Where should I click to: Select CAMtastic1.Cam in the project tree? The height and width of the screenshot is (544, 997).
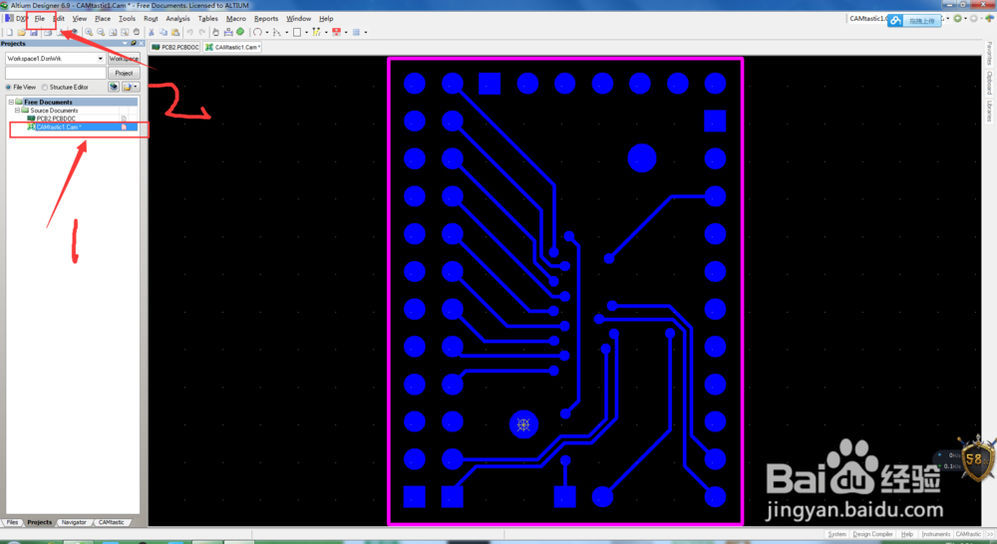point(59,128)
